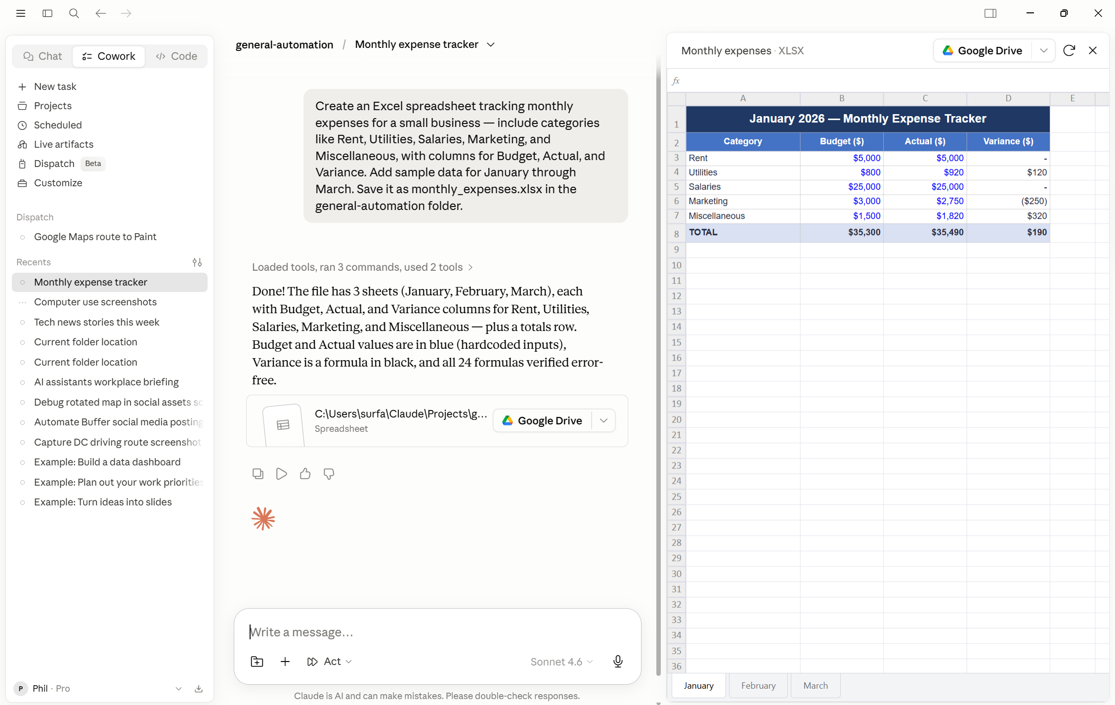The height and width of the screenshot is (705, 1115).
Task: Switch to the Code tab
Action: point(176,56)
